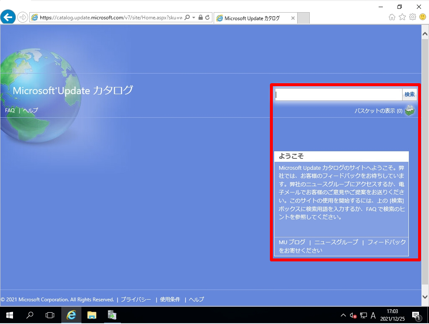Click the scrollbar down arrow

click(x=425, y=297)
